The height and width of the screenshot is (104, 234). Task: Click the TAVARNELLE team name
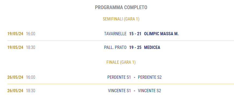(115, 34)
